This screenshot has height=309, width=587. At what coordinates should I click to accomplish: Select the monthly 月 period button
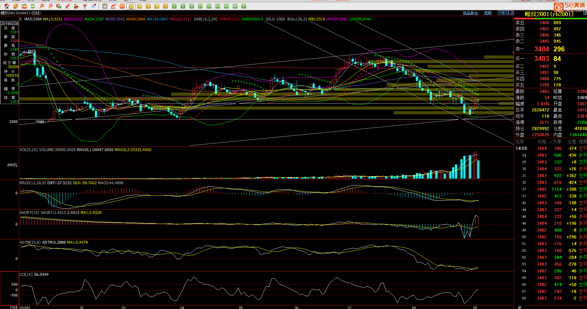tap(148, 6)
